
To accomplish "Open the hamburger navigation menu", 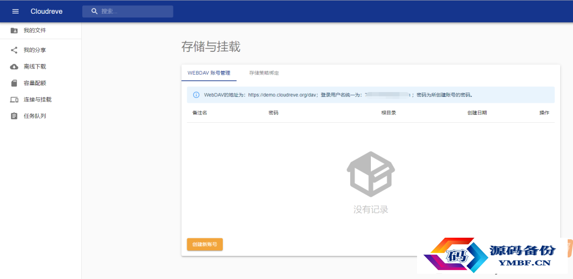I will coord(15,11).
